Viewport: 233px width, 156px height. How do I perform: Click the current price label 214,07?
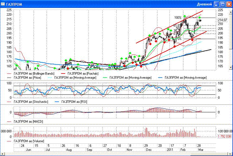point(222,20)
